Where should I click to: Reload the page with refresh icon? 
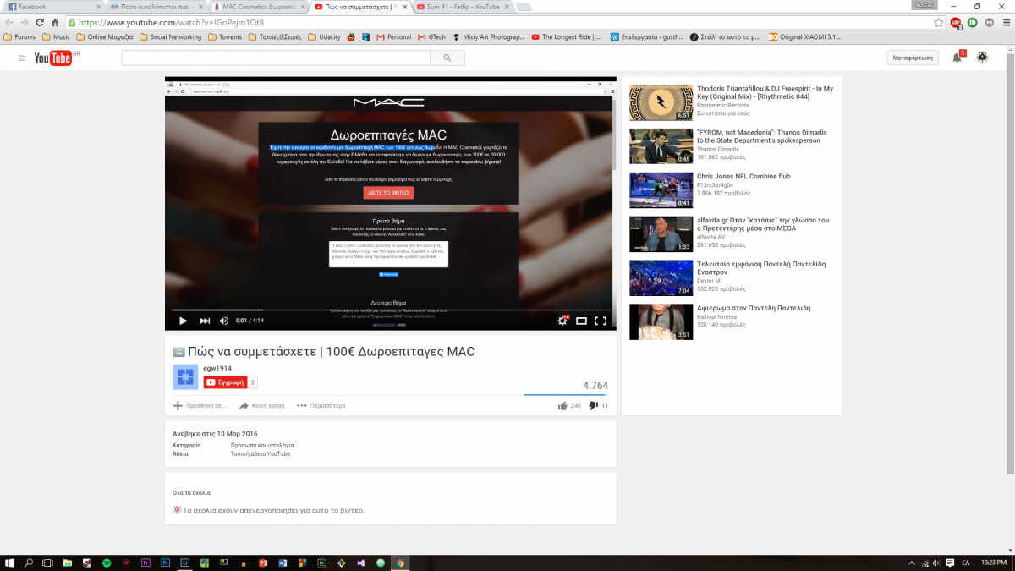click(40, 23)
